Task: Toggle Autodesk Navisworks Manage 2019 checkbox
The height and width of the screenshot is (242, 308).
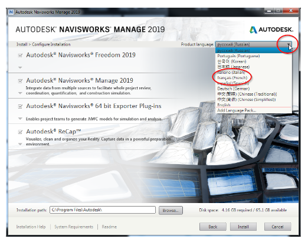Action: pyautogui.click(x=20, y=81)
